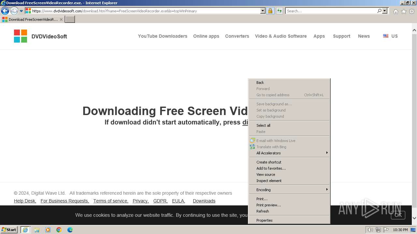Click the security lock icon
This screenshot has height=234, width=417.
click(x=270, y=11)
